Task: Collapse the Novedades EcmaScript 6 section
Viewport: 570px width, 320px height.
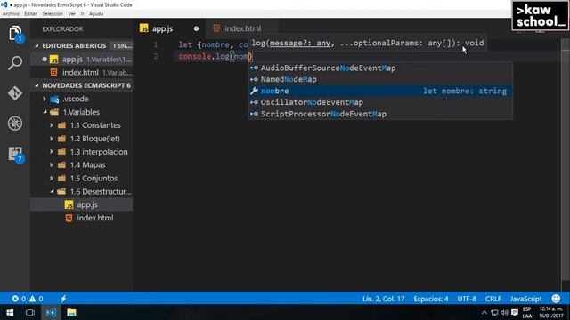Action: (x=37, y=85)
